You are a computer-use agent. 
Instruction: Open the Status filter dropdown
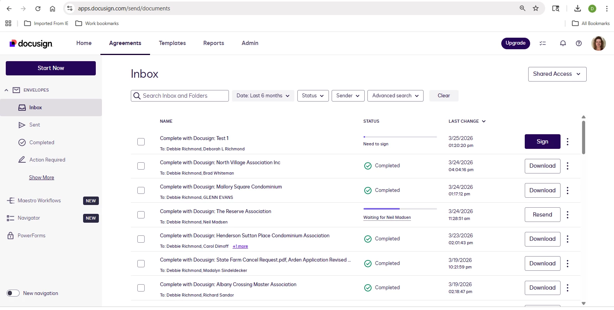tap(313, 96)
